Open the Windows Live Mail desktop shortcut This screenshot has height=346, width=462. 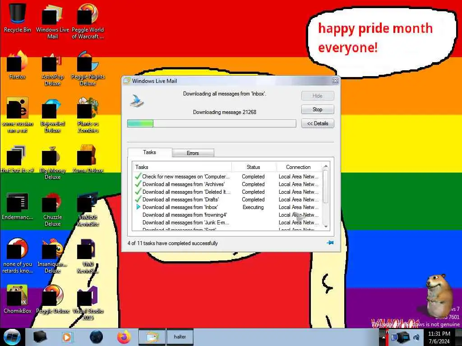coord(52,21)
